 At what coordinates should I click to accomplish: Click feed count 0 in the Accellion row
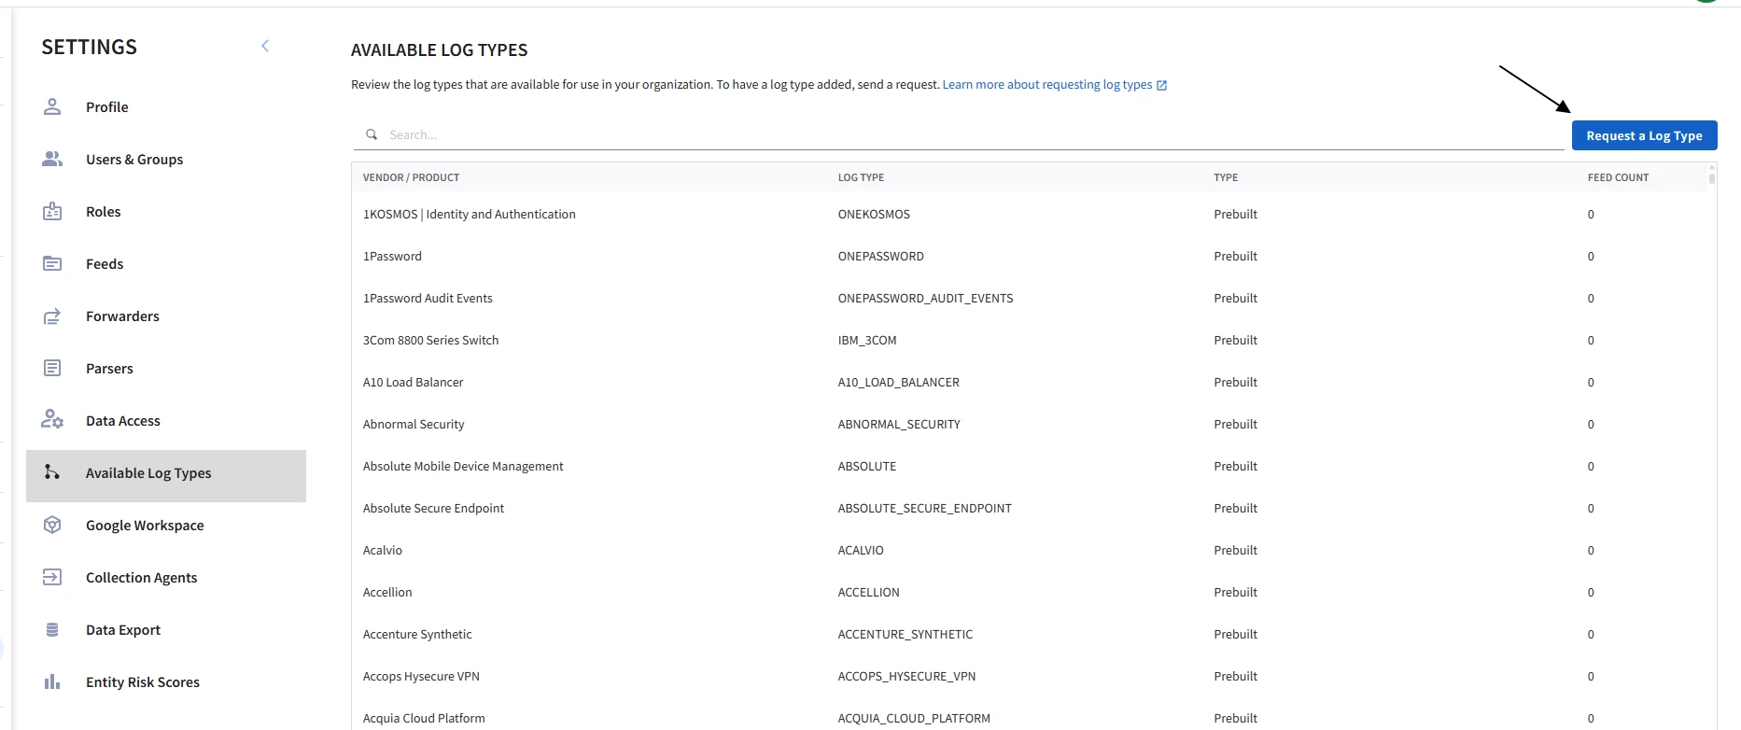click(x=1591, y=592)
